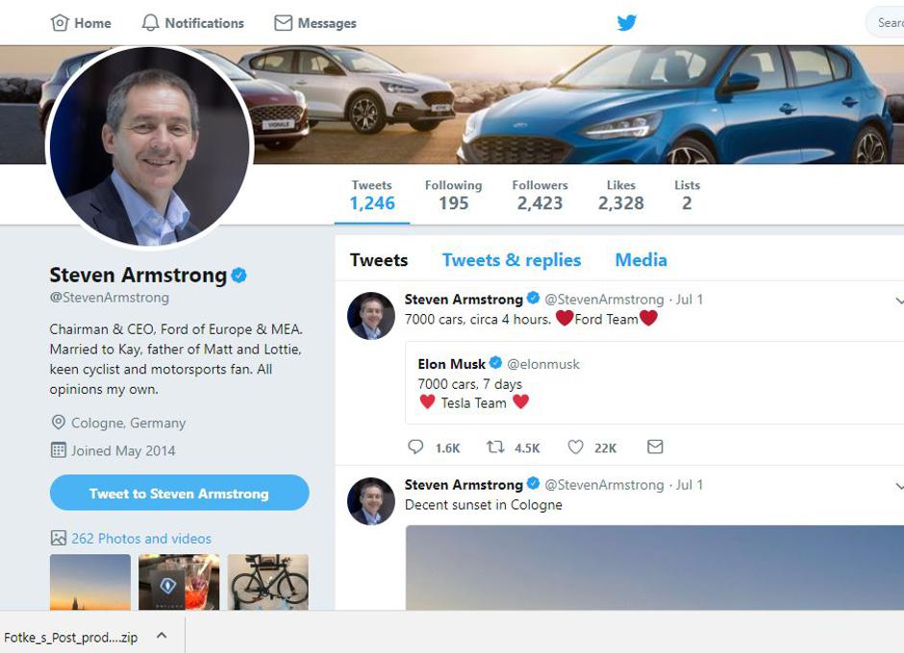Open Notifications bell icon
This screenshot has height=653, width=904.
tap(150, 23)
